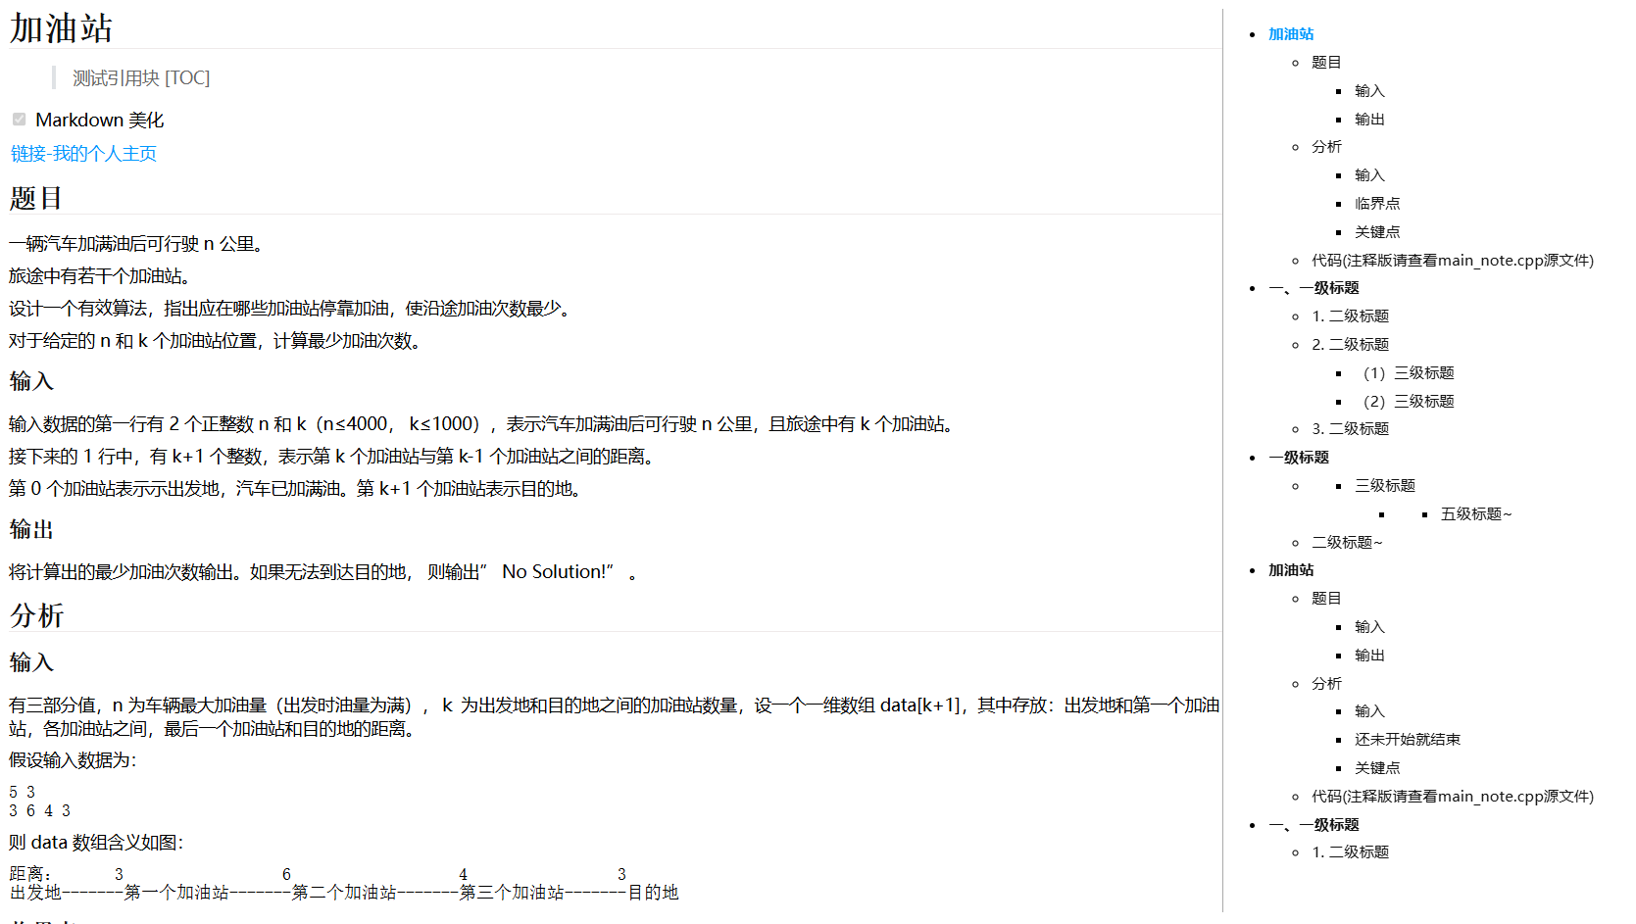
Task: Open the 代码(注释版请查看main_note.cpp源文件) TOC entry
Action: pos(1454,260)
